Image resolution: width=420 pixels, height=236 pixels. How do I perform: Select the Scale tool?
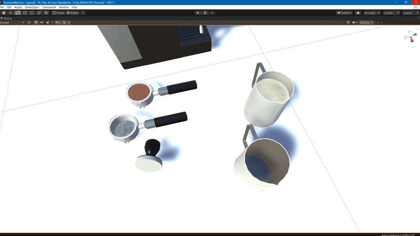pyautogui.click(x=25, y=13)
